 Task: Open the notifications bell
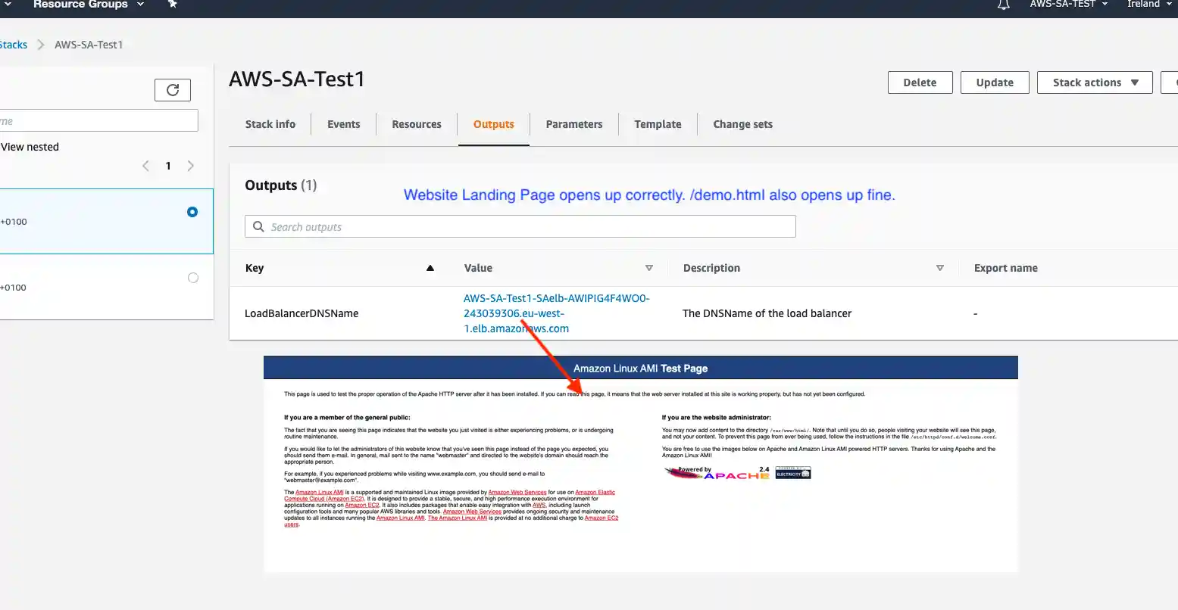point(1003,5)
